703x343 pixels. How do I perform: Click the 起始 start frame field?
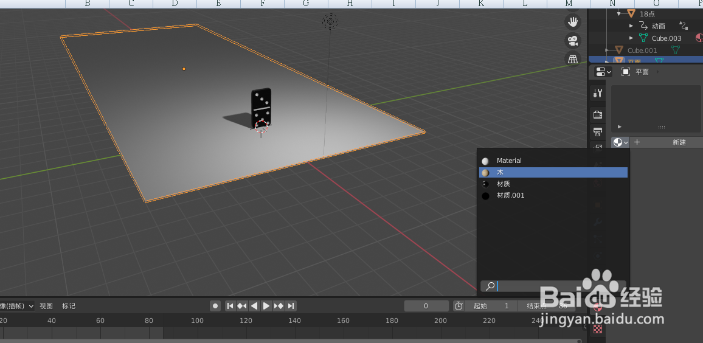492,307
